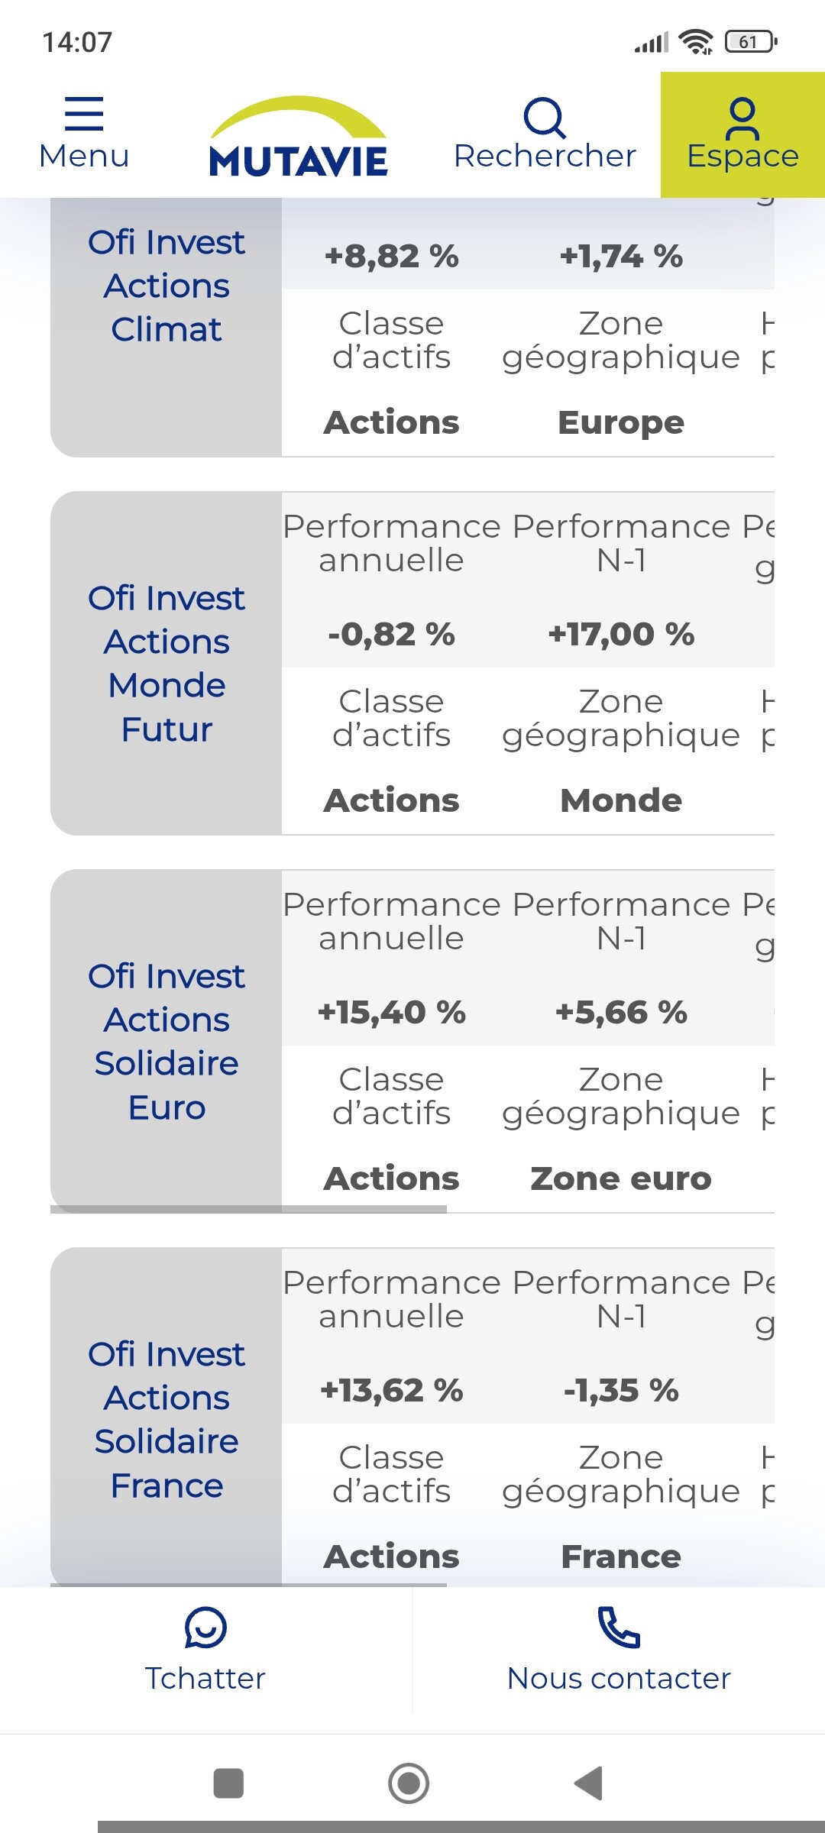Open the hamburger Menu icon
Viewport: 825px width, 1833px height.
[84, 114]
